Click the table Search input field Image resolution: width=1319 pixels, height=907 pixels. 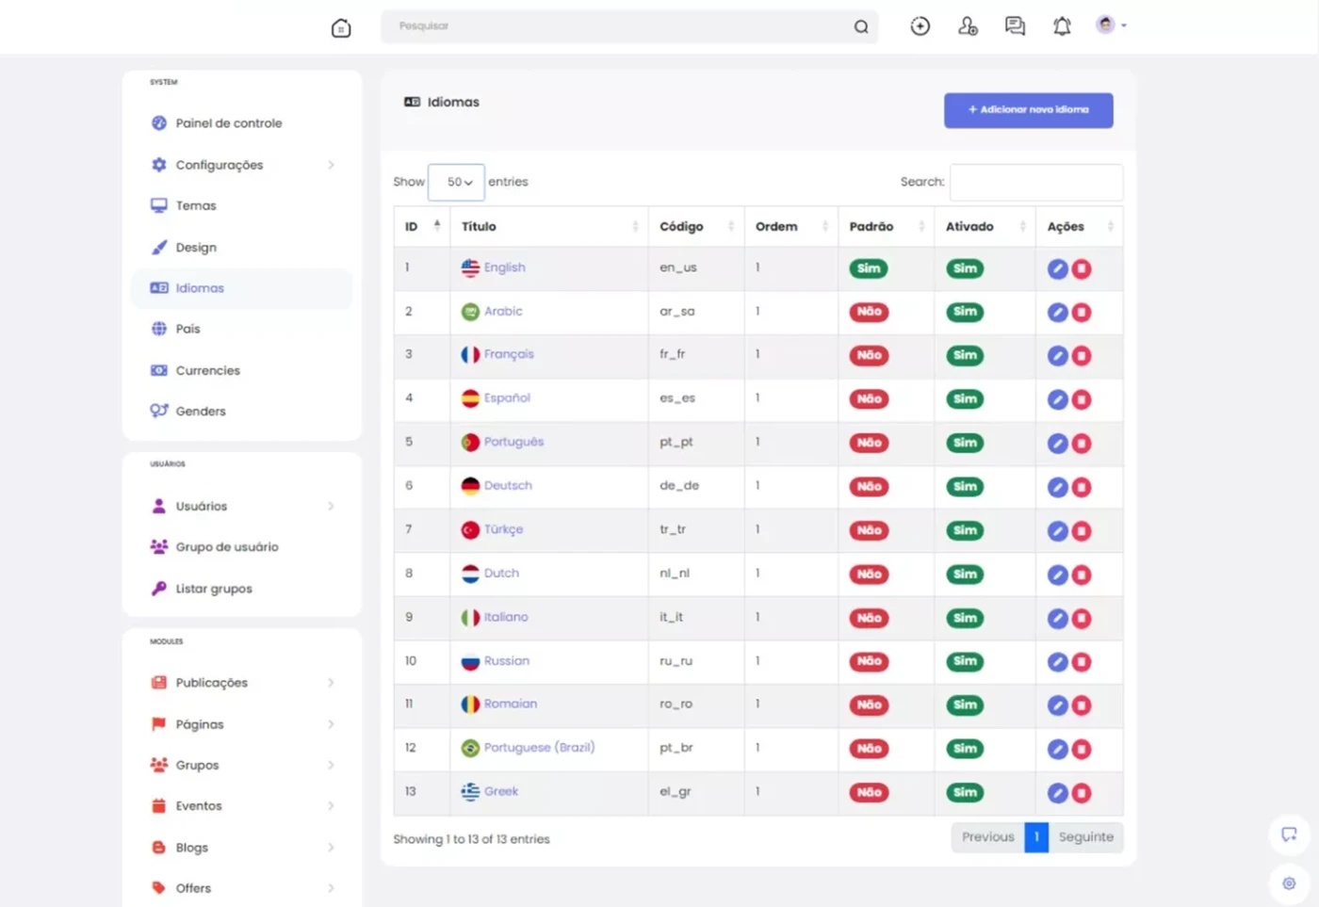(x=1035, y=182)
